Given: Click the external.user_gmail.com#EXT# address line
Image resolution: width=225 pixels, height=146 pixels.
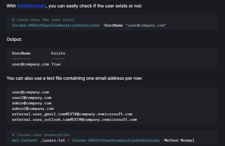Looking at the screenshot, I should [72, 114].
